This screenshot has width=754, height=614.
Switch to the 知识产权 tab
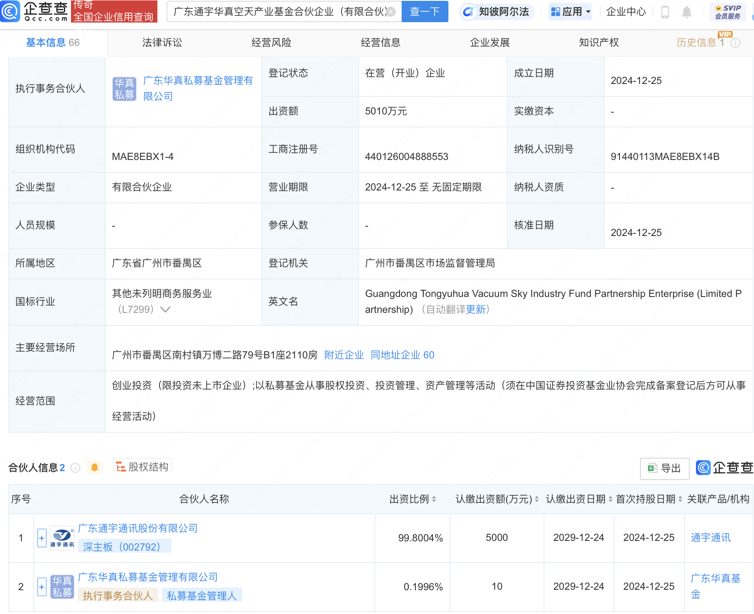599,43
